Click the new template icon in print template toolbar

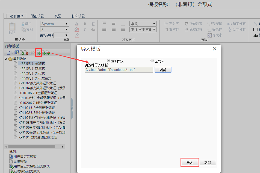tap(9, 53)
